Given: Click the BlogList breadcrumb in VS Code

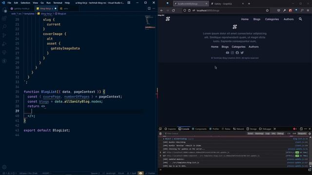Looking at the screenshot, I should click(x=60, y=14).
